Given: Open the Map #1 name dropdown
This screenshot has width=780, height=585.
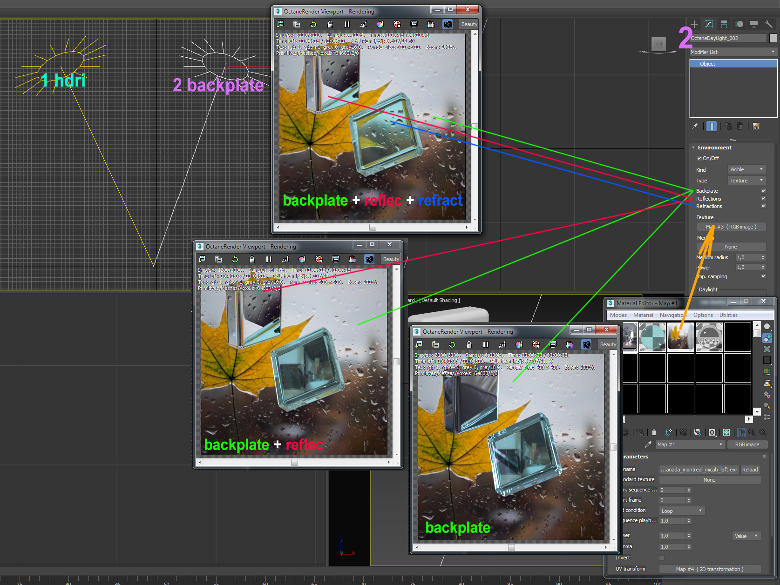Looking at the screenshot, I should [x=690, y=444].
